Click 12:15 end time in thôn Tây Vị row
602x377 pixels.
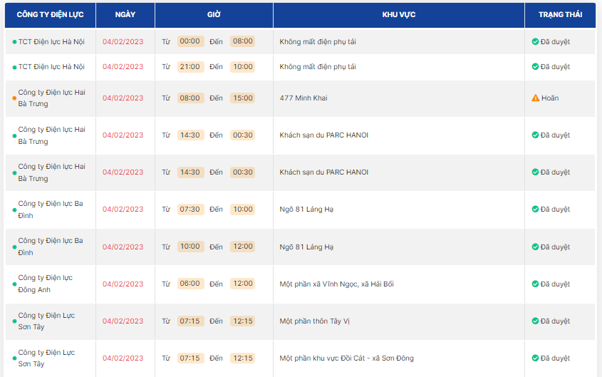point(243,321)
